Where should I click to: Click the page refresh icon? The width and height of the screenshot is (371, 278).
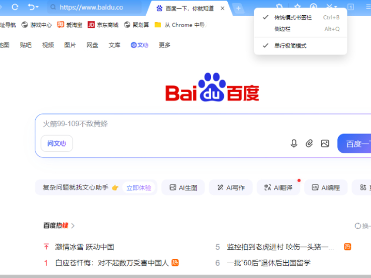[15, 7]
